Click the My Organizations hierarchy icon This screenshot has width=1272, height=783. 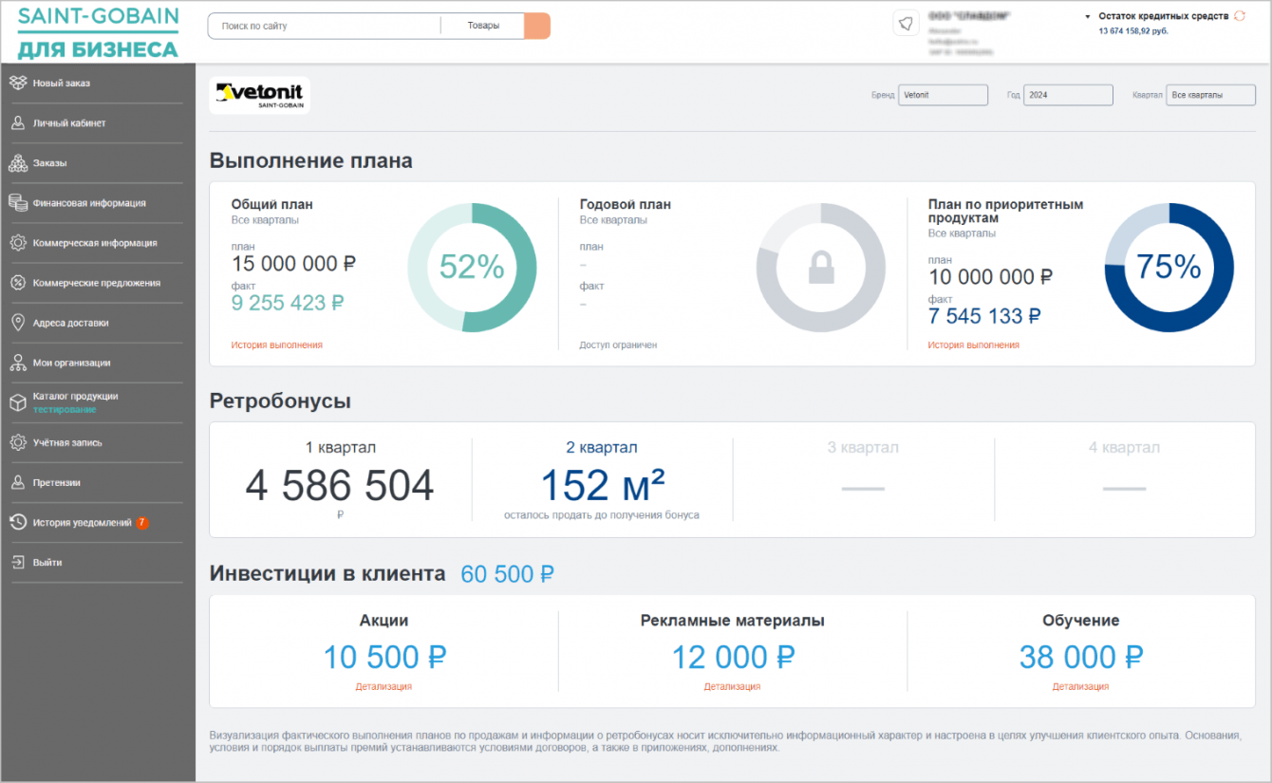(17, 363)
